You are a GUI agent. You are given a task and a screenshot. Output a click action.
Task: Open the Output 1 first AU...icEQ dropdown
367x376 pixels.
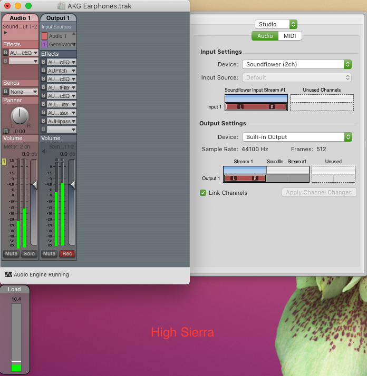62,62
